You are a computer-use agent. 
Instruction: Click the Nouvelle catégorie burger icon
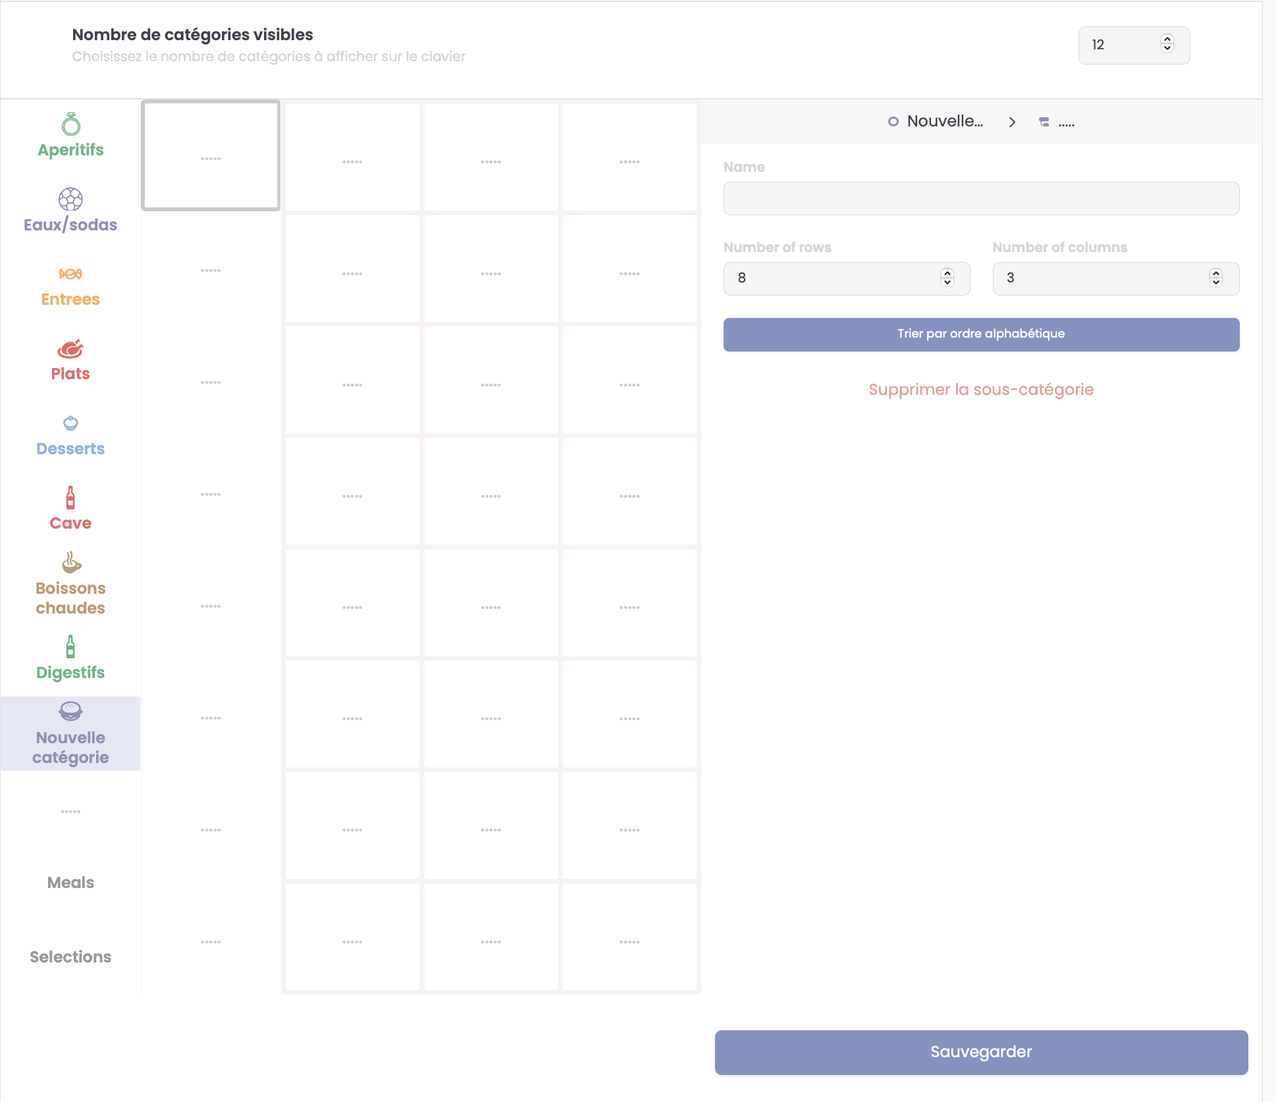(x=70, y=711)
